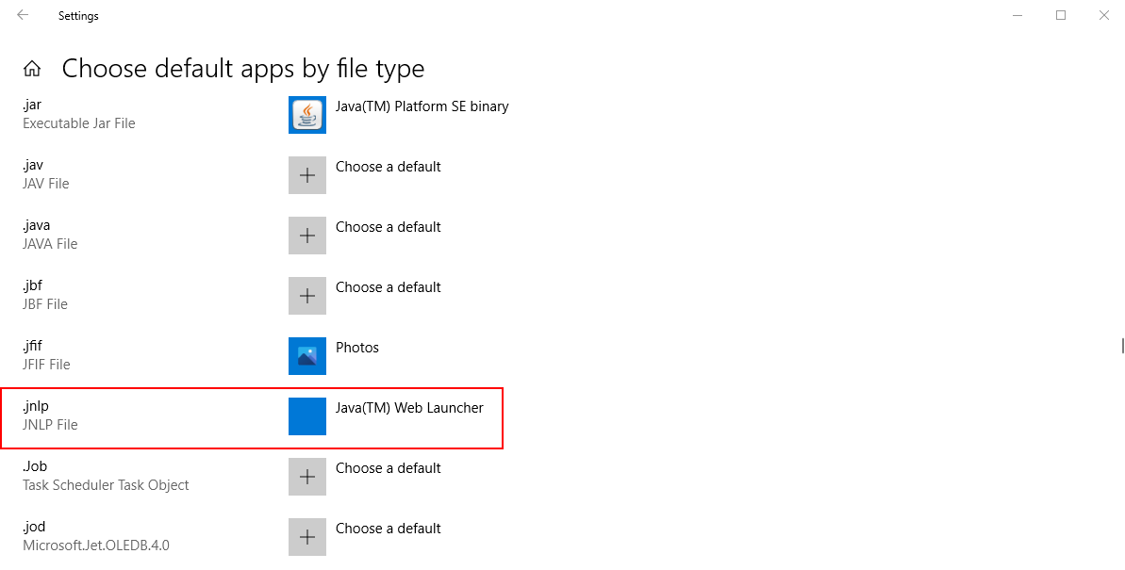This screenshot has height=570, width=1125.
Task: Select the JAVA File description
Action: point(49,244)
